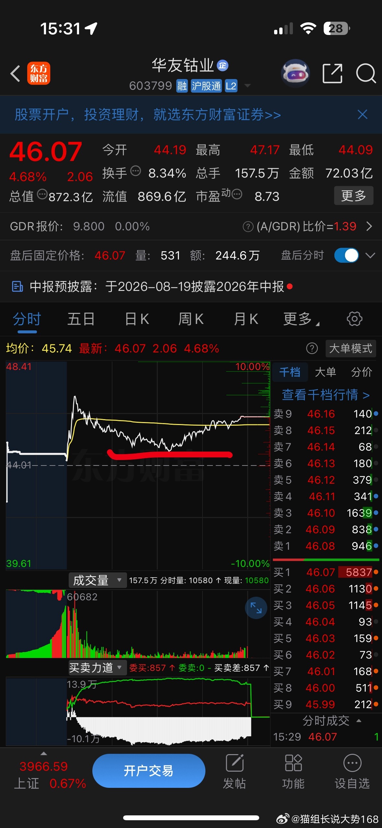Viewport: 382px width, 828px height.
Task: Tap the info icon beside 市盈动
Action: 237,194
